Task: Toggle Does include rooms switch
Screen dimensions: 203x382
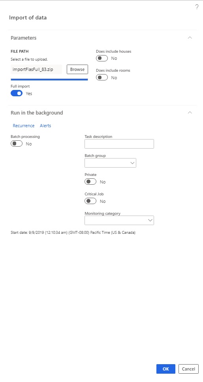Action: (102, 78)
